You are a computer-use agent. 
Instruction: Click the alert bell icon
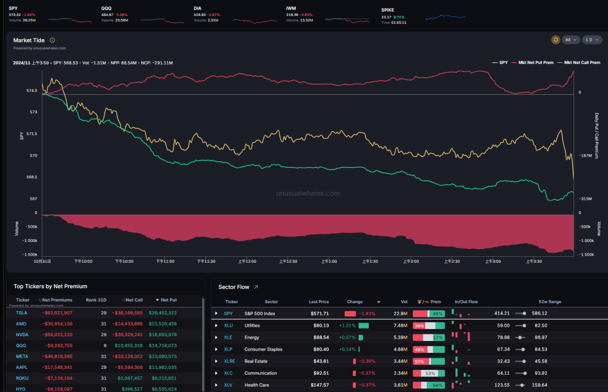(556, 40)
